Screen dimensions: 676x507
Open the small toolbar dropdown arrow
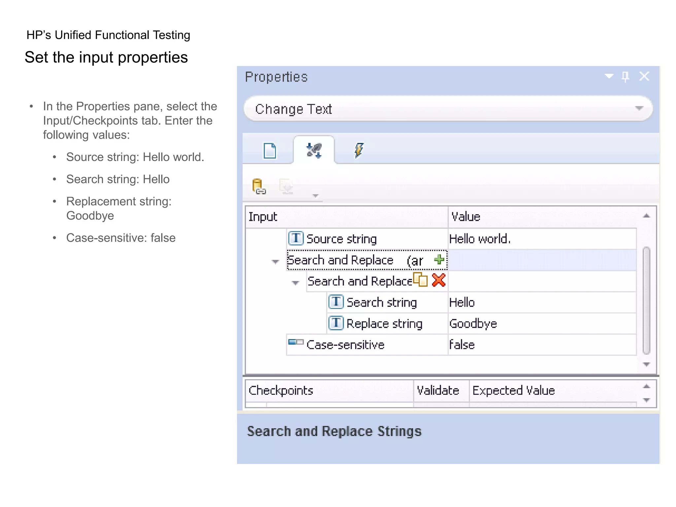tap(316, 196)
